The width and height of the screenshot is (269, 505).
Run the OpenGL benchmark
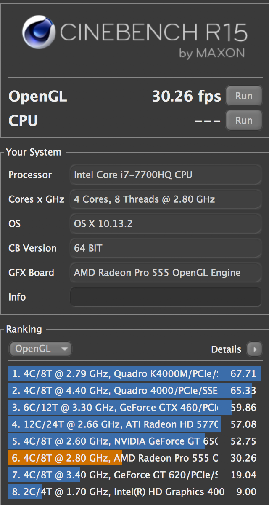pyautogui.click(x=244, y=96)
